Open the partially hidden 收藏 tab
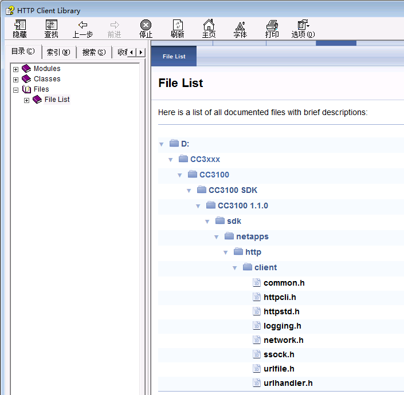Viewport: 404px width, 395px height. coord(122,52)
